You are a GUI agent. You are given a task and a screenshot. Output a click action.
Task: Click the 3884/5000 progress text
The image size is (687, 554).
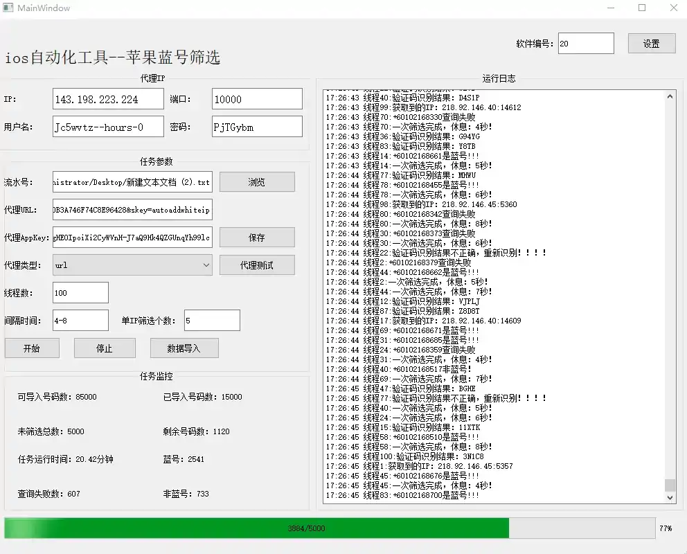click(306, 528)
